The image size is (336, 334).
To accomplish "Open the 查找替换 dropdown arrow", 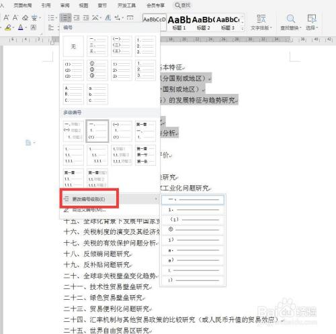I will (300, 28).
